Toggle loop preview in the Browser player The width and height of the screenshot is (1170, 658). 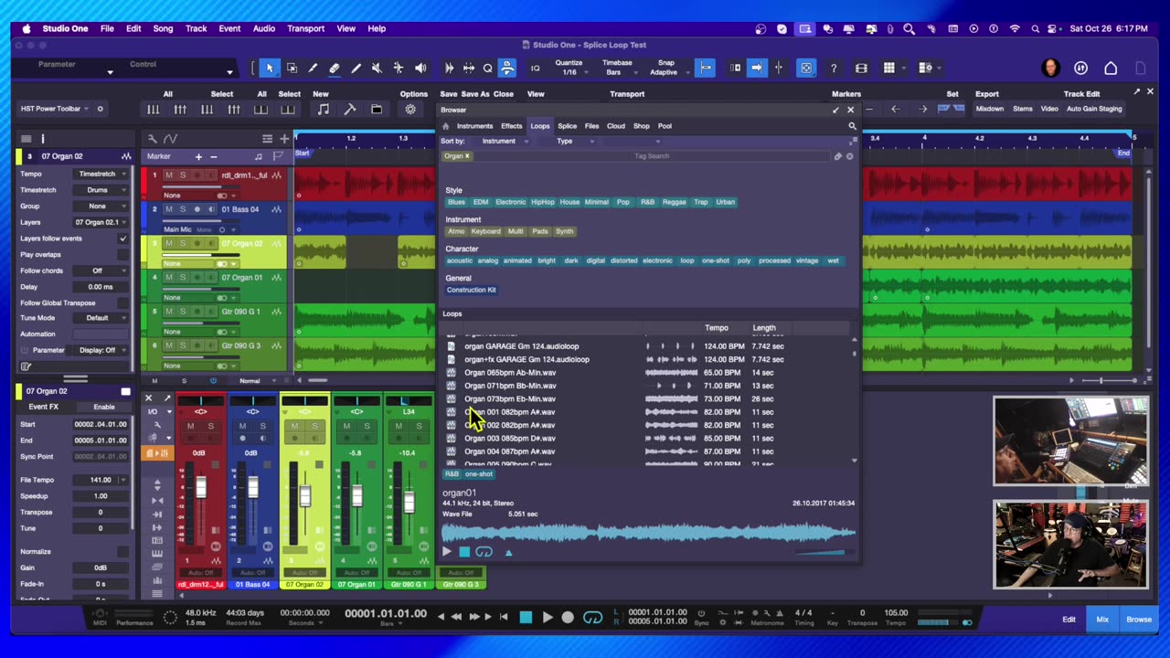[484, 551]
